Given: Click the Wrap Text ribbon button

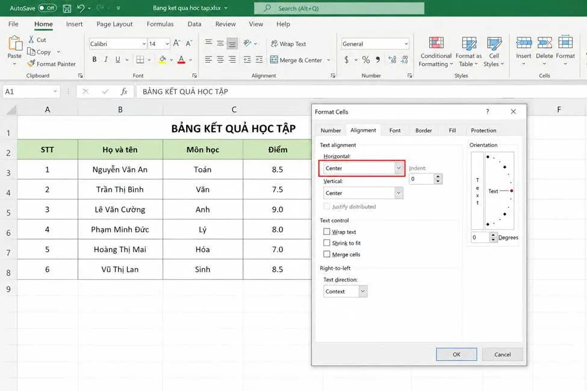Looking at the screenshot, I should tap(288, 44).
